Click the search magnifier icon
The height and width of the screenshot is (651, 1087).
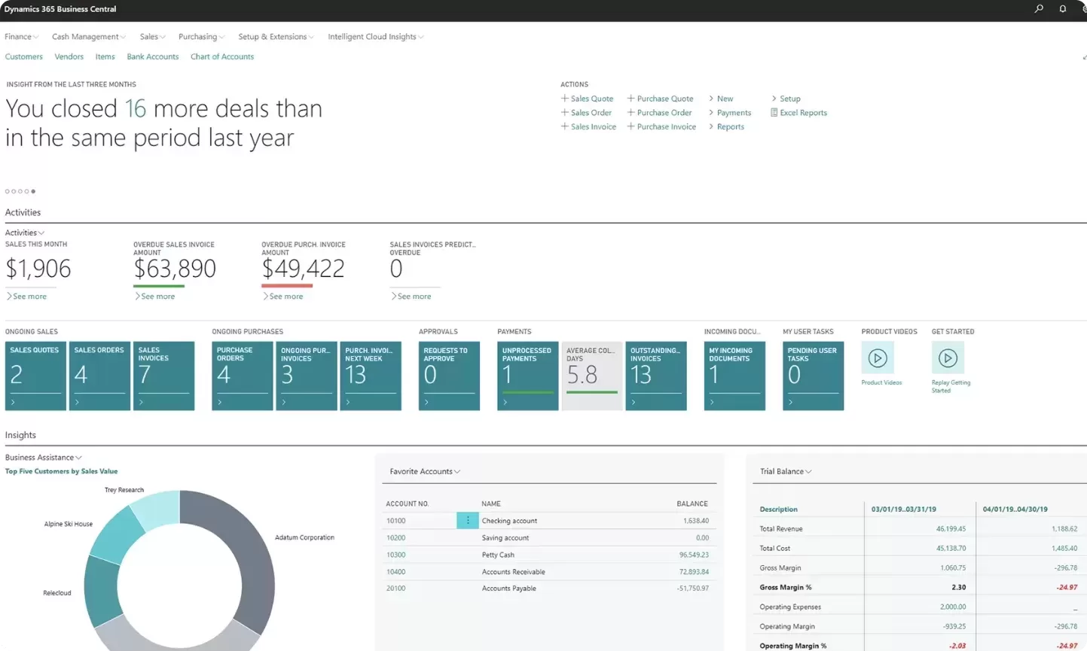click(1039, 9)
